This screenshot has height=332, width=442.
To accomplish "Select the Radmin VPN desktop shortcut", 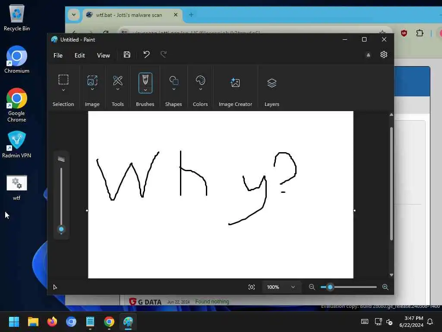I will pos(17,144).
